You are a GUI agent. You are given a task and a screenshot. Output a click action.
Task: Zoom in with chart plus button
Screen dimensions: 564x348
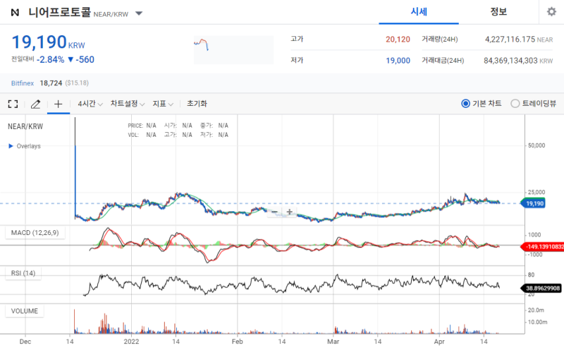[x=289, y=212]
